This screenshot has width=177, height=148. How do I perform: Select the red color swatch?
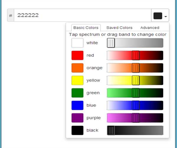pos(77,55)
